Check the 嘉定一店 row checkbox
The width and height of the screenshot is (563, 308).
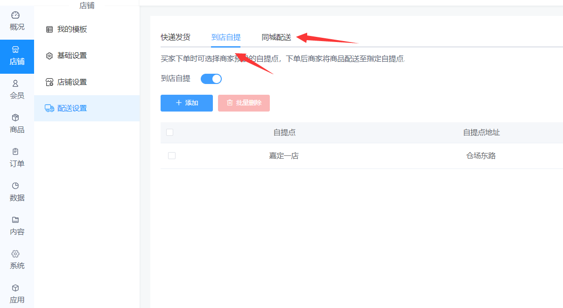172,156
